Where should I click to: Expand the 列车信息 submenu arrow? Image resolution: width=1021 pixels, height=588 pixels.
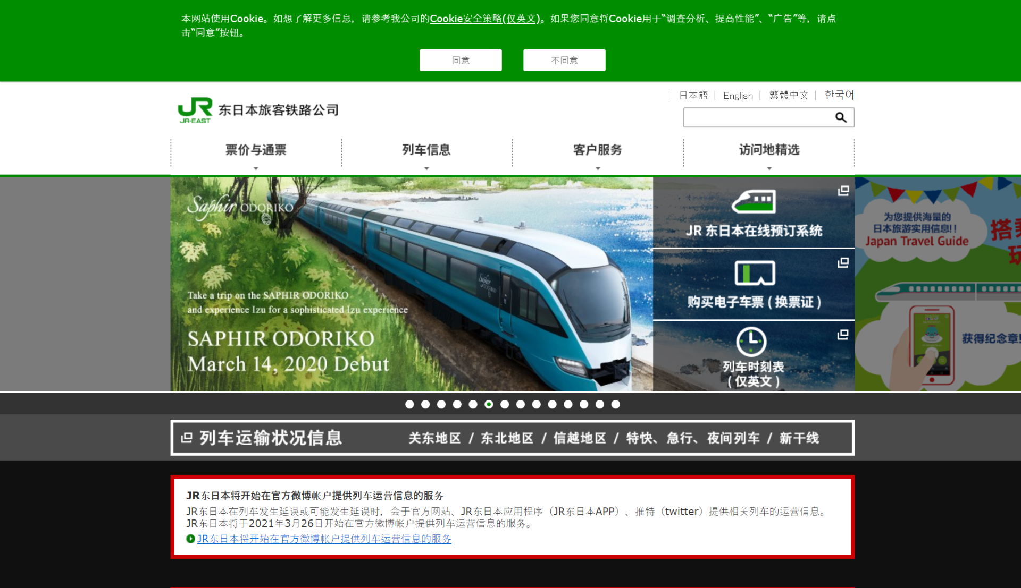pos(426,168)
